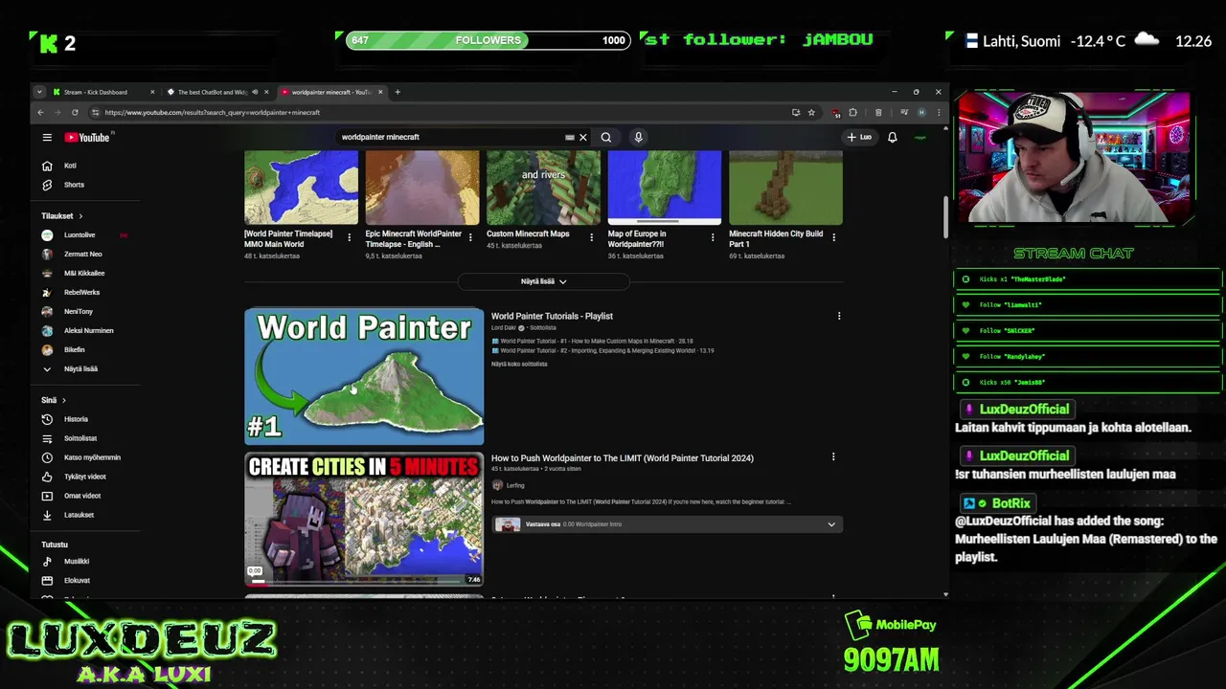Open options menu for World Painter Tutorials playlist
Screen dimensions: 1226x689
point(839,316)
